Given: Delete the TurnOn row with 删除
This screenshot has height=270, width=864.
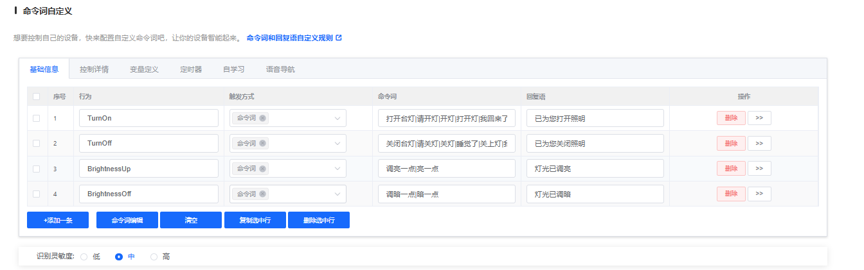Looking at the screenshot, I should coord(731,118).
